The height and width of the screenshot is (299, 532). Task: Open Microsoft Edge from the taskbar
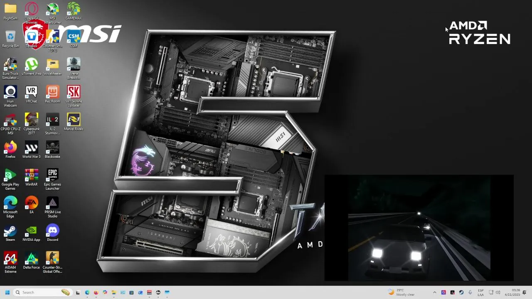coord(87,292)
